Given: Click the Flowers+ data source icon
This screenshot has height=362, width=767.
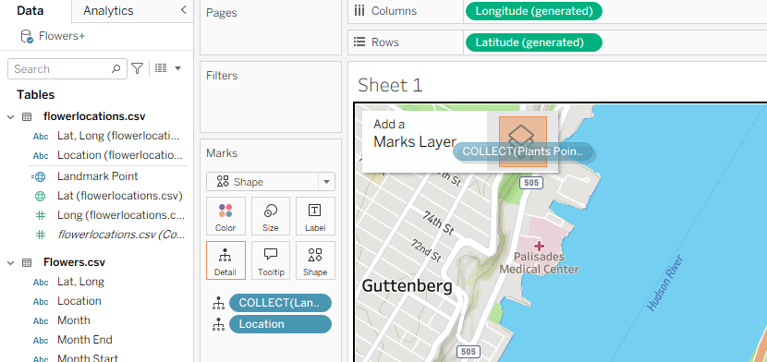Looking at the screenshot, I should click(27, 37).
